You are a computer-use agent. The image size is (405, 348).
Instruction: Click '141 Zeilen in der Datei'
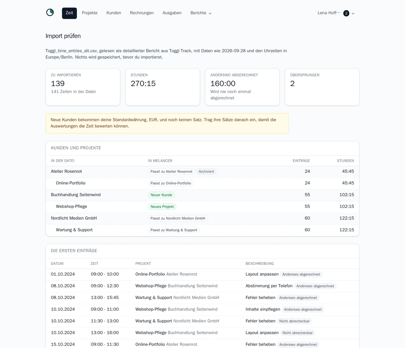tap(73, 92)
